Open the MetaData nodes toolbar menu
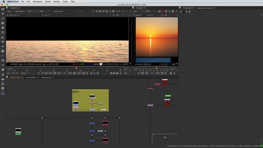 (x=3, y=69)
